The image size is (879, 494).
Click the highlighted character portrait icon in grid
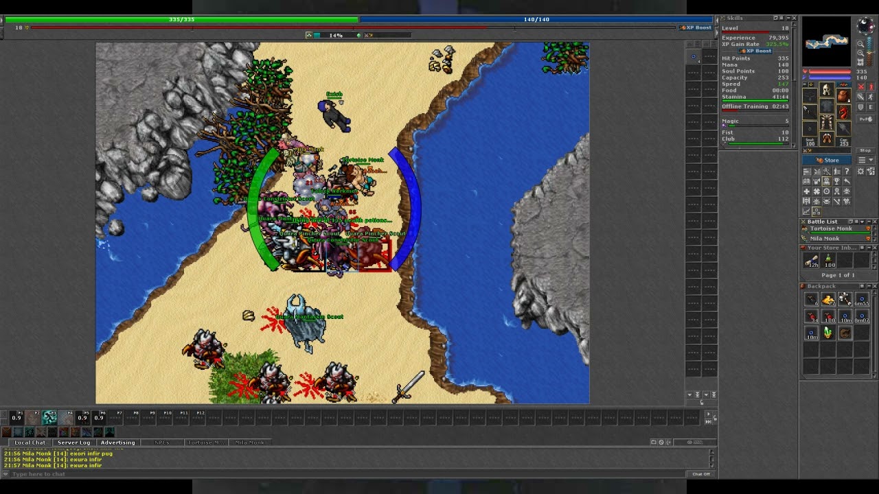(x=826, y=181)
